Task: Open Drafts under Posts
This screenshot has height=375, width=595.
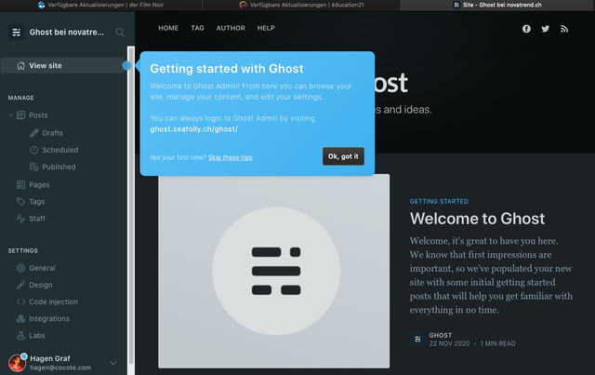Action: [x=52, y=133]
